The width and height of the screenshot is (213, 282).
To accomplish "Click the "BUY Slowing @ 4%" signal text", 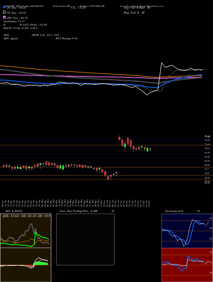I will (x=67, y=38).
